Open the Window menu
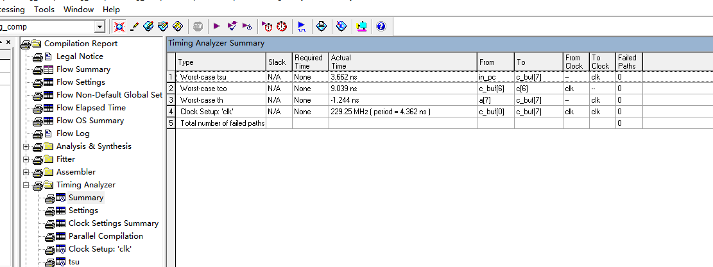Image resolution: width=713 pixels, height=267 pixels. click(x=79, y=9)
